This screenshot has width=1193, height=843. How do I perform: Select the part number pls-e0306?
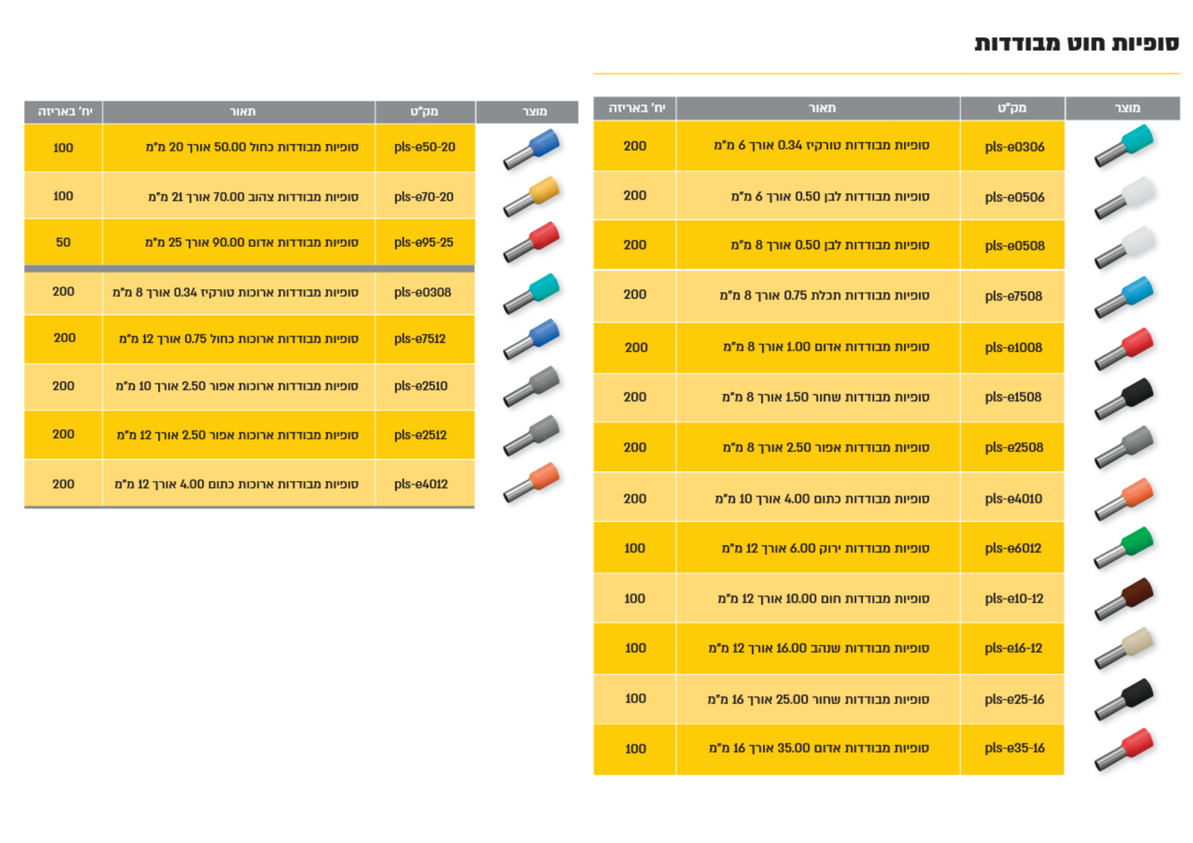(1014, 147)
